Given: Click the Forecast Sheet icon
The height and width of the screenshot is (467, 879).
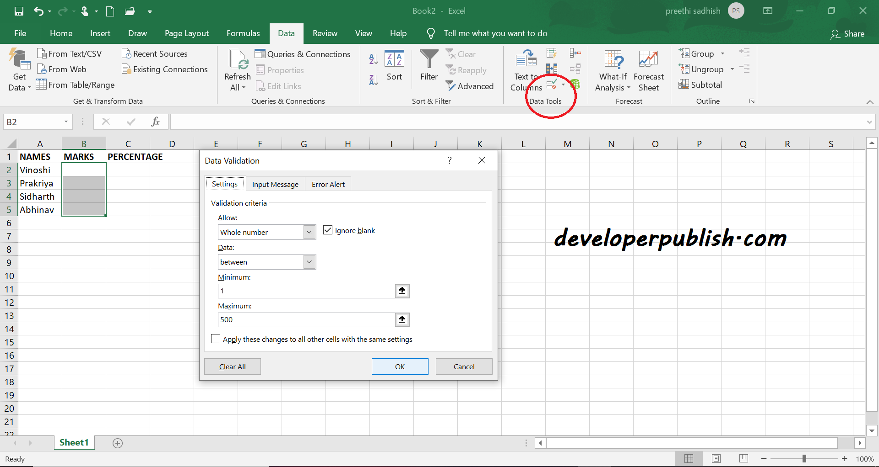Looking at the screenshot, I should [x=648, y=69].
